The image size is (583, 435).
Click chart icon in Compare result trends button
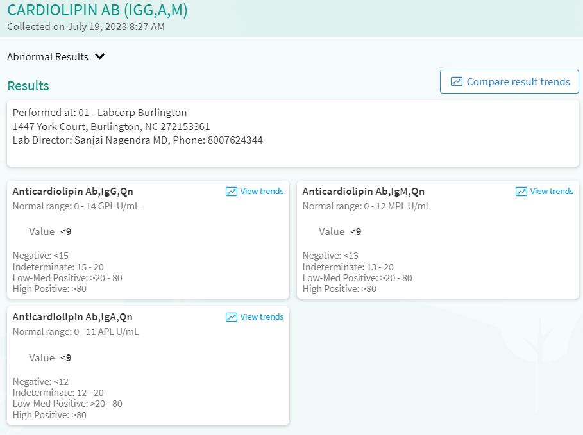pos(457,82)
